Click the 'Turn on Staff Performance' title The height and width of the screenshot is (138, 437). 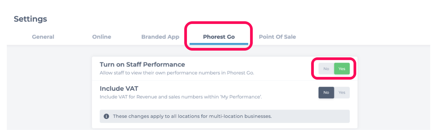[142, 64]
